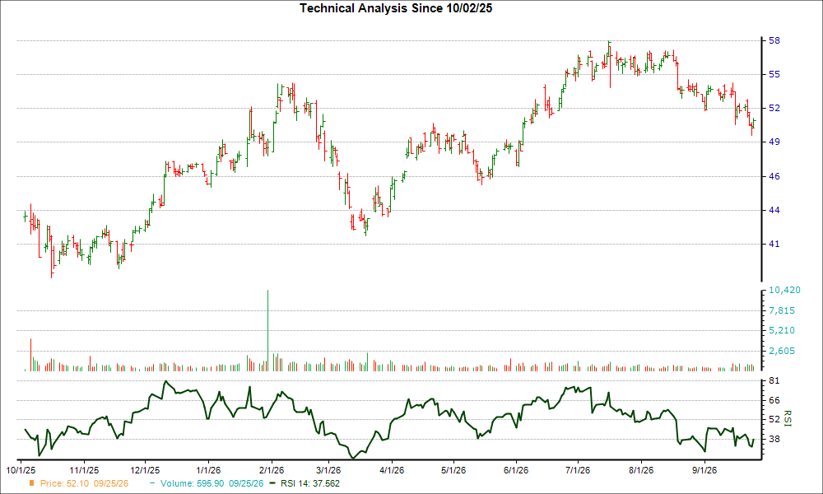
Task: Click the date label 7/1/26
Action: 578,470
